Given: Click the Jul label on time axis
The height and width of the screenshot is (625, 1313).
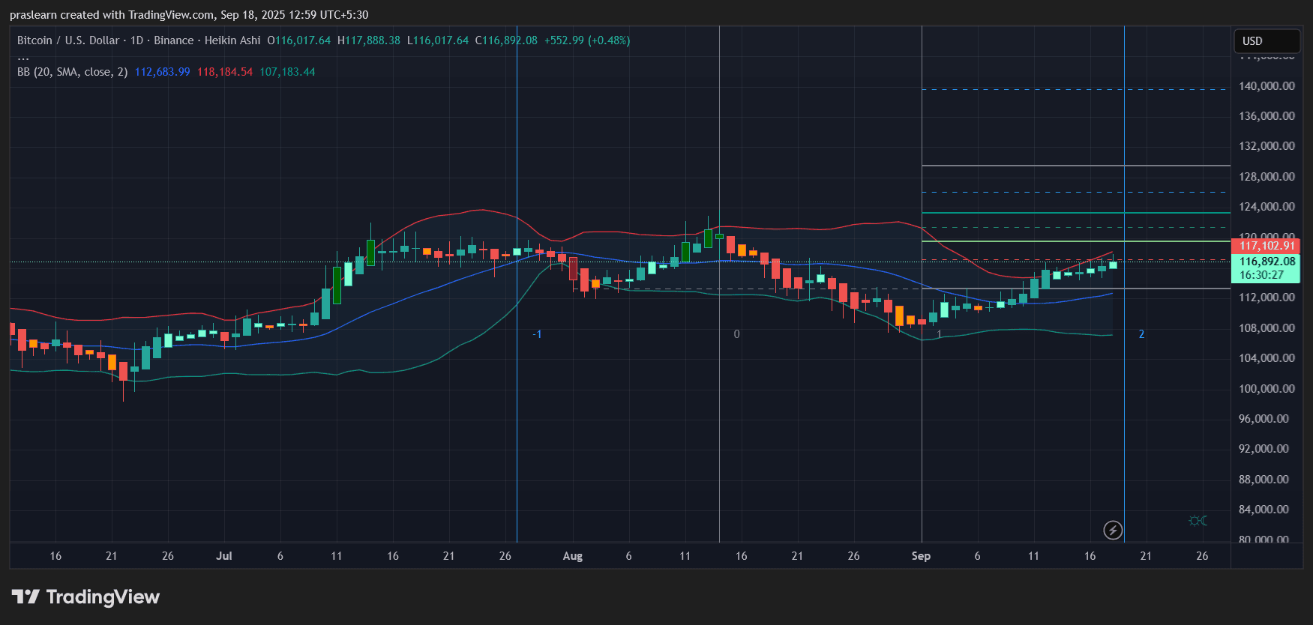Looking at the screenshot, I should (x=223, y=556).
